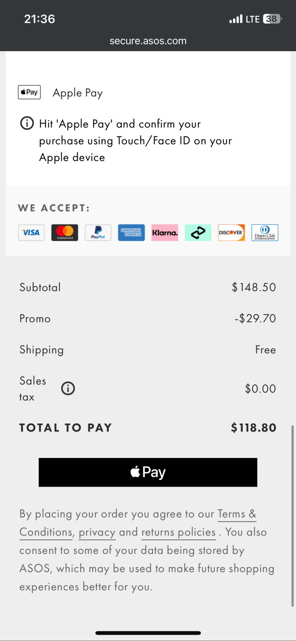
Task: Open the returns policies link
Action: point(179,532)
